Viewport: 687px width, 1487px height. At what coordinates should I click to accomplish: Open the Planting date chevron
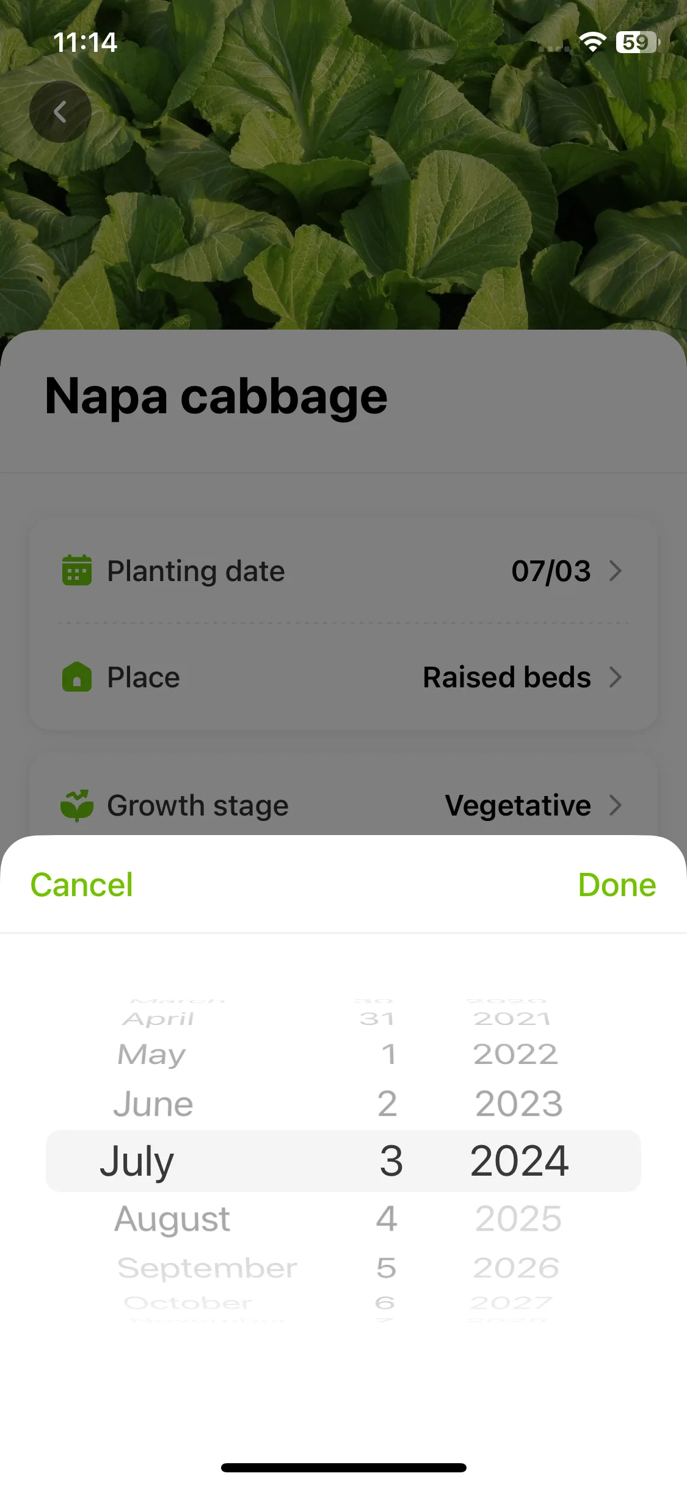pos(616,571)
